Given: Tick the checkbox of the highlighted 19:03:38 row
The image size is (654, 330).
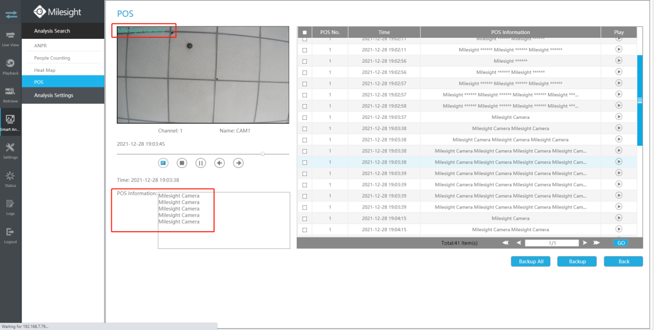Looking at the screenshot, I should [305, 162].
